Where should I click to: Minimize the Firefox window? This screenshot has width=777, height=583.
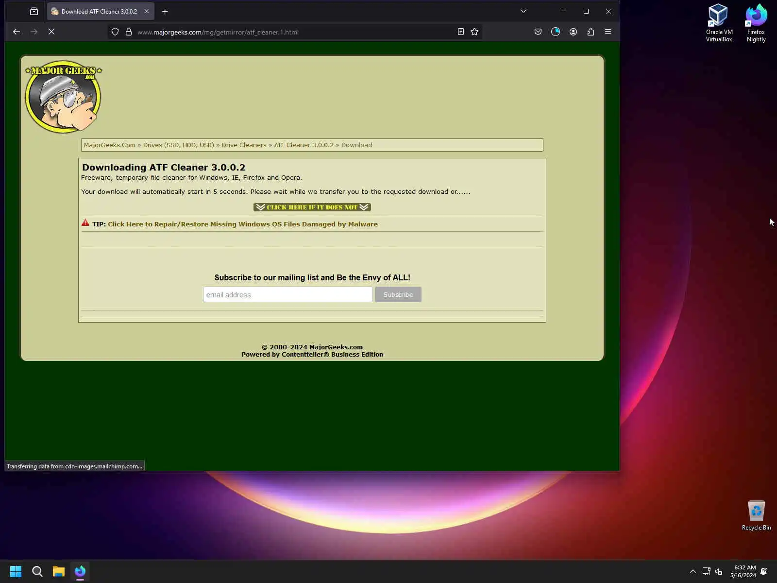564,11
